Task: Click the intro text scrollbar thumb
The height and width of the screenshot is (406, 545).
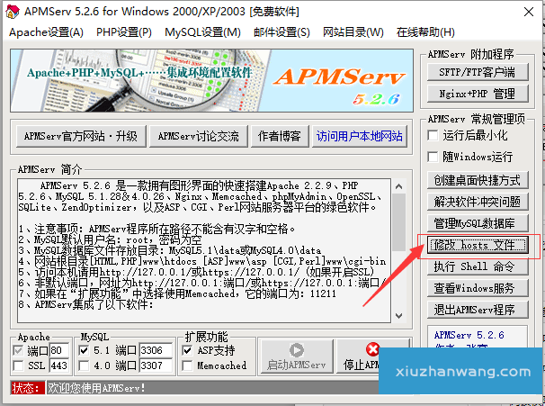Action: pos(399,222)
